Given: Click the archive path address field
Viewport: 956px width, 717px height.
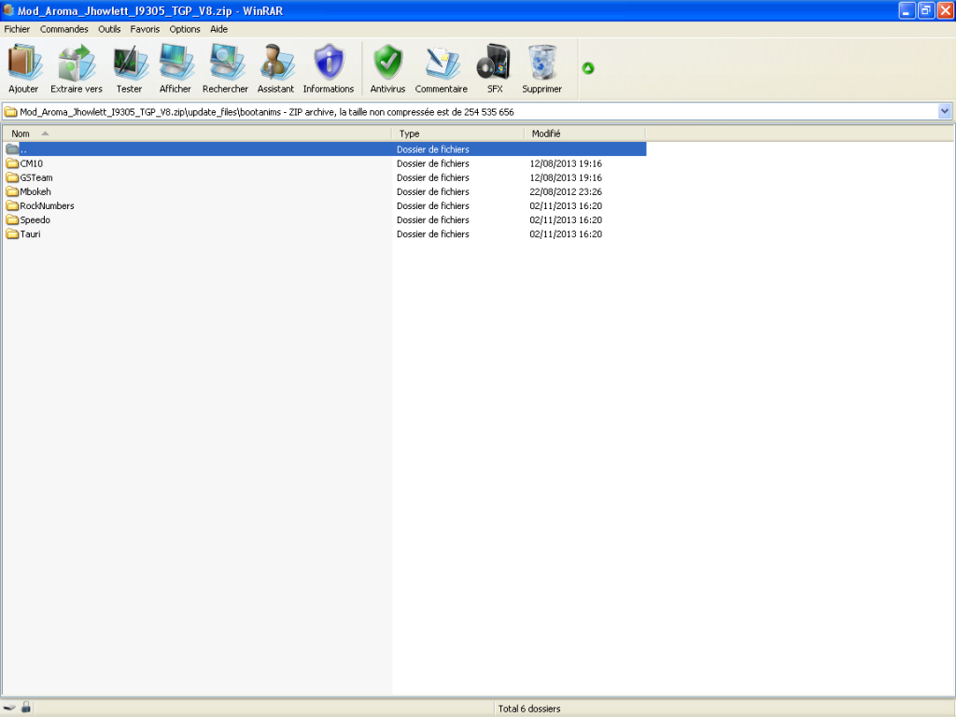Looking at the screenshot, I should (x=477, y=112).
